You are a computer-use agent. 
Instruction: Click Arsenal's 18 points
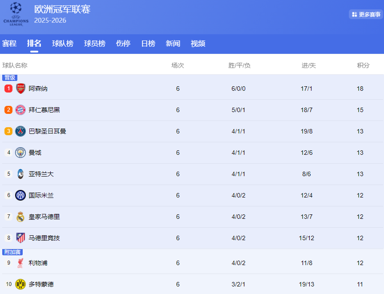tap(360, 89)
